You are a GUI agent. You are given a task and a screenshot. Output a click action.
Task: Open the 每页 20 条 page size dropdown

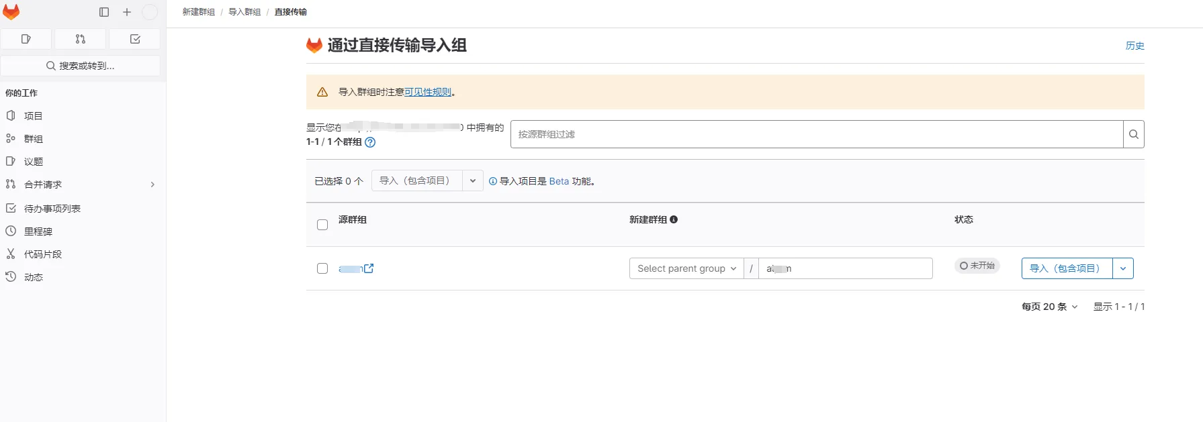(1049, 307)
